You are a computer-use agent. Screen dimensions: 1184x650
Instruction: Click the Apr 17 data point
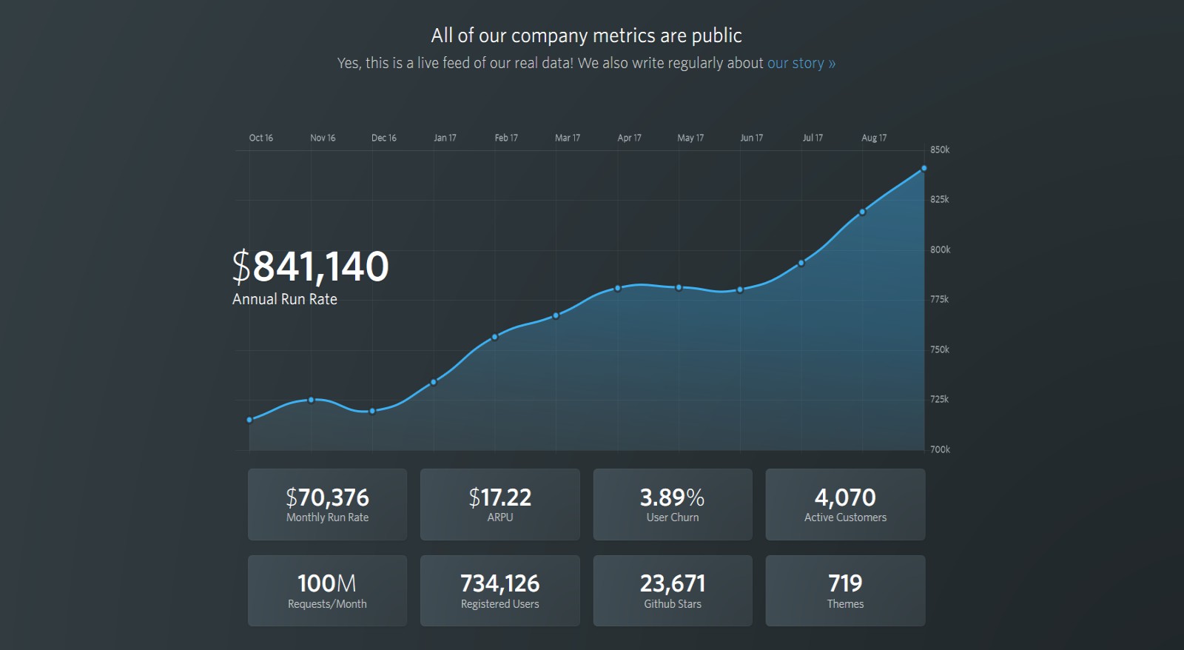pyautogui.click(x=618, y=288)
